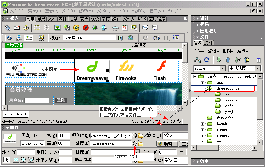The height and width of the screenshot is (167, 265).
Task: Insert navigation bar icon
Action: pyautogui.click(x=104, y=27)
